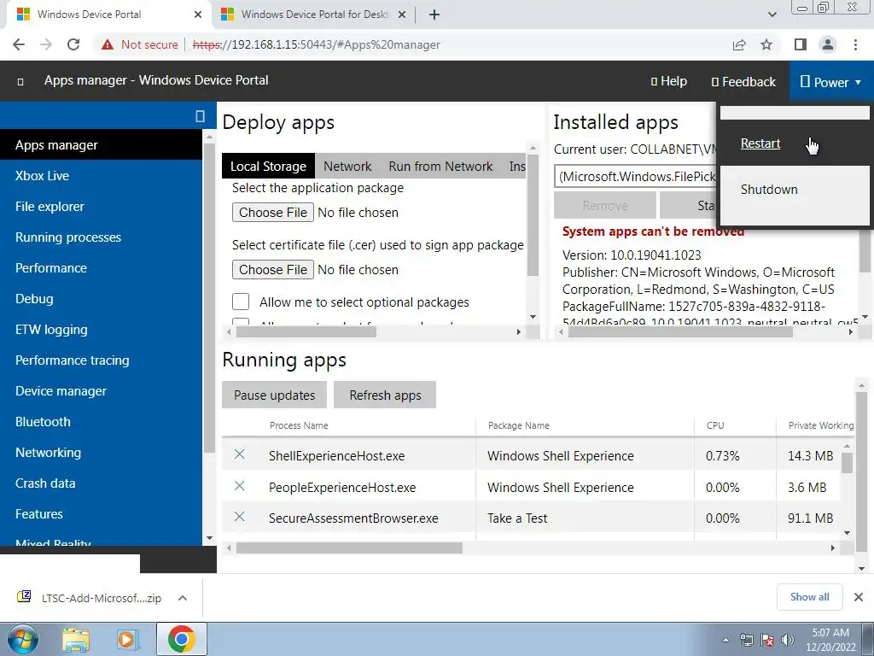Open a new tab with plus
The image size is (874, 656).
click(x=434, y=15)
